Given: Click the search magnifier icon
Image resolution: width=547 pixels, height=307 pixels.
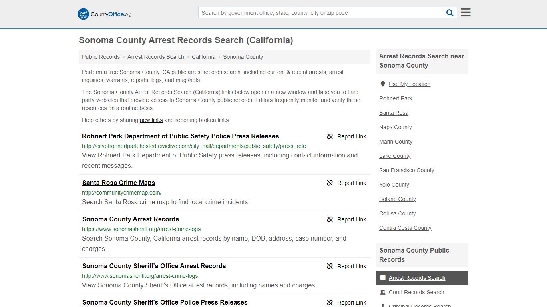Looking at the screenshot, I should click(x=450, y=13).
